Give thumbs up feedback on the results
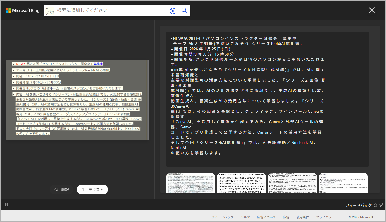 pyautogui.click(x=376, y=205)
